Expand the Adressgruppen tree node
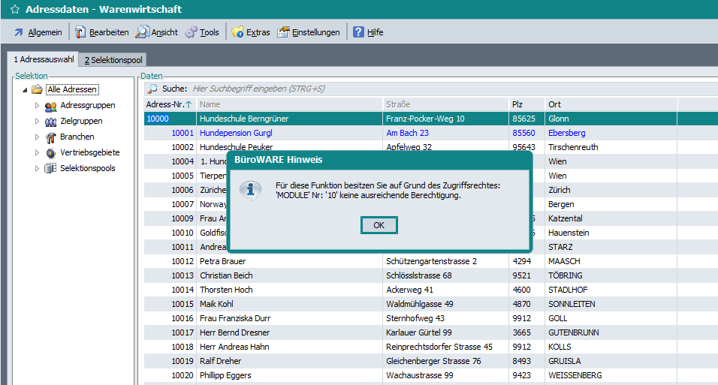 click(37, 106)
